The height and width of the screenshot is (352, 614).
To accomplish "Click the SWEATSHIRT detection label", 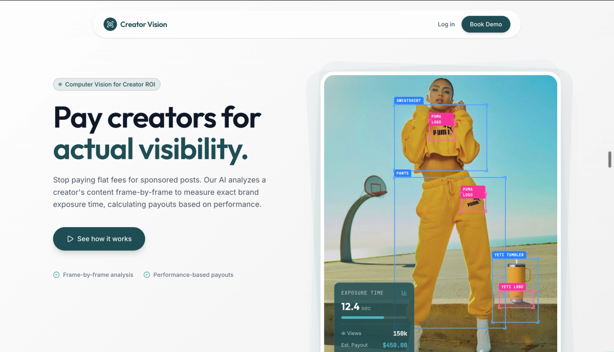I will (x=408, y=101).
